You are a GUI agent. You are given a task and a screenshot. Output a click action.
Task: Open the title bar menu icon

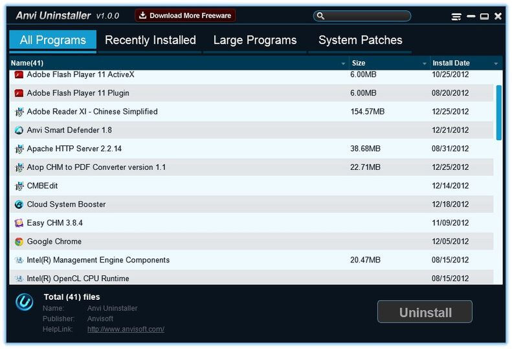click(456, 16)
